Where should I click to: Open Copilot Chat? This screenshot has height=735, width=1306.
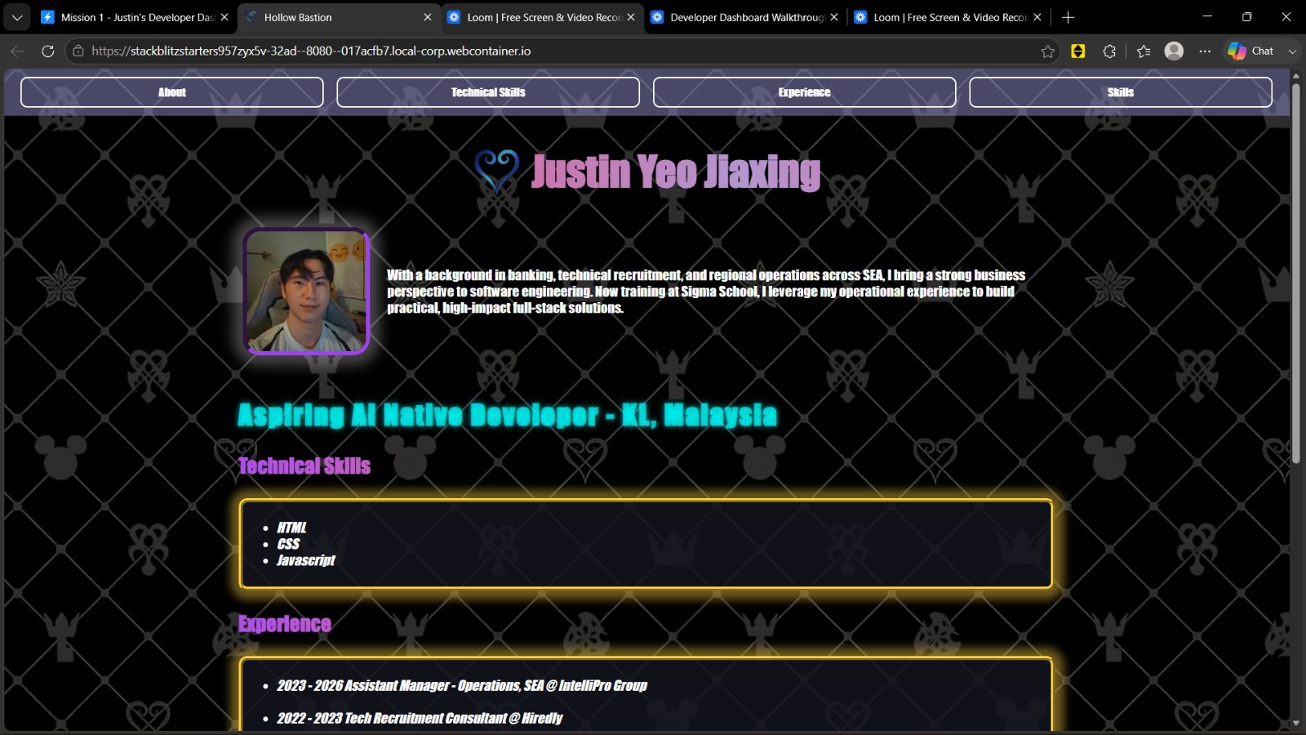[x=1251, y=51]
